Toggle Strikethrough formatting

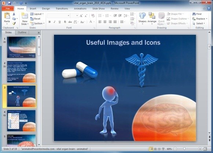coord(70,22)
